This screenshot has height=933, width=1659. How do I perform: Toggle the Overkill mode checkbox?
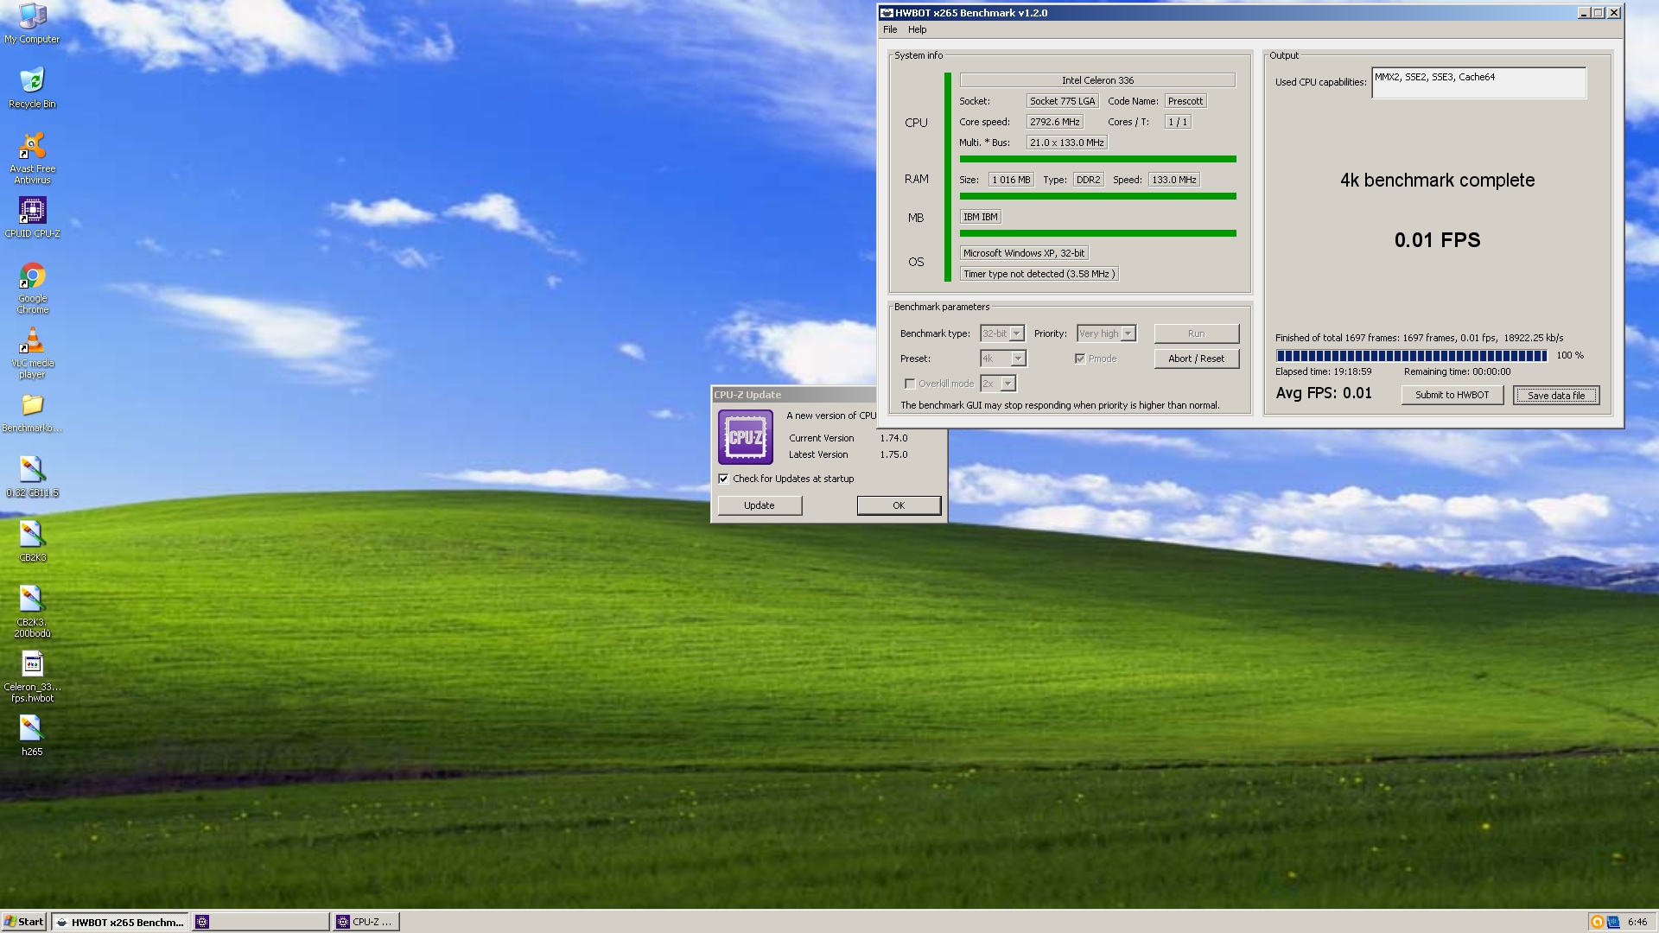(910, 384)
